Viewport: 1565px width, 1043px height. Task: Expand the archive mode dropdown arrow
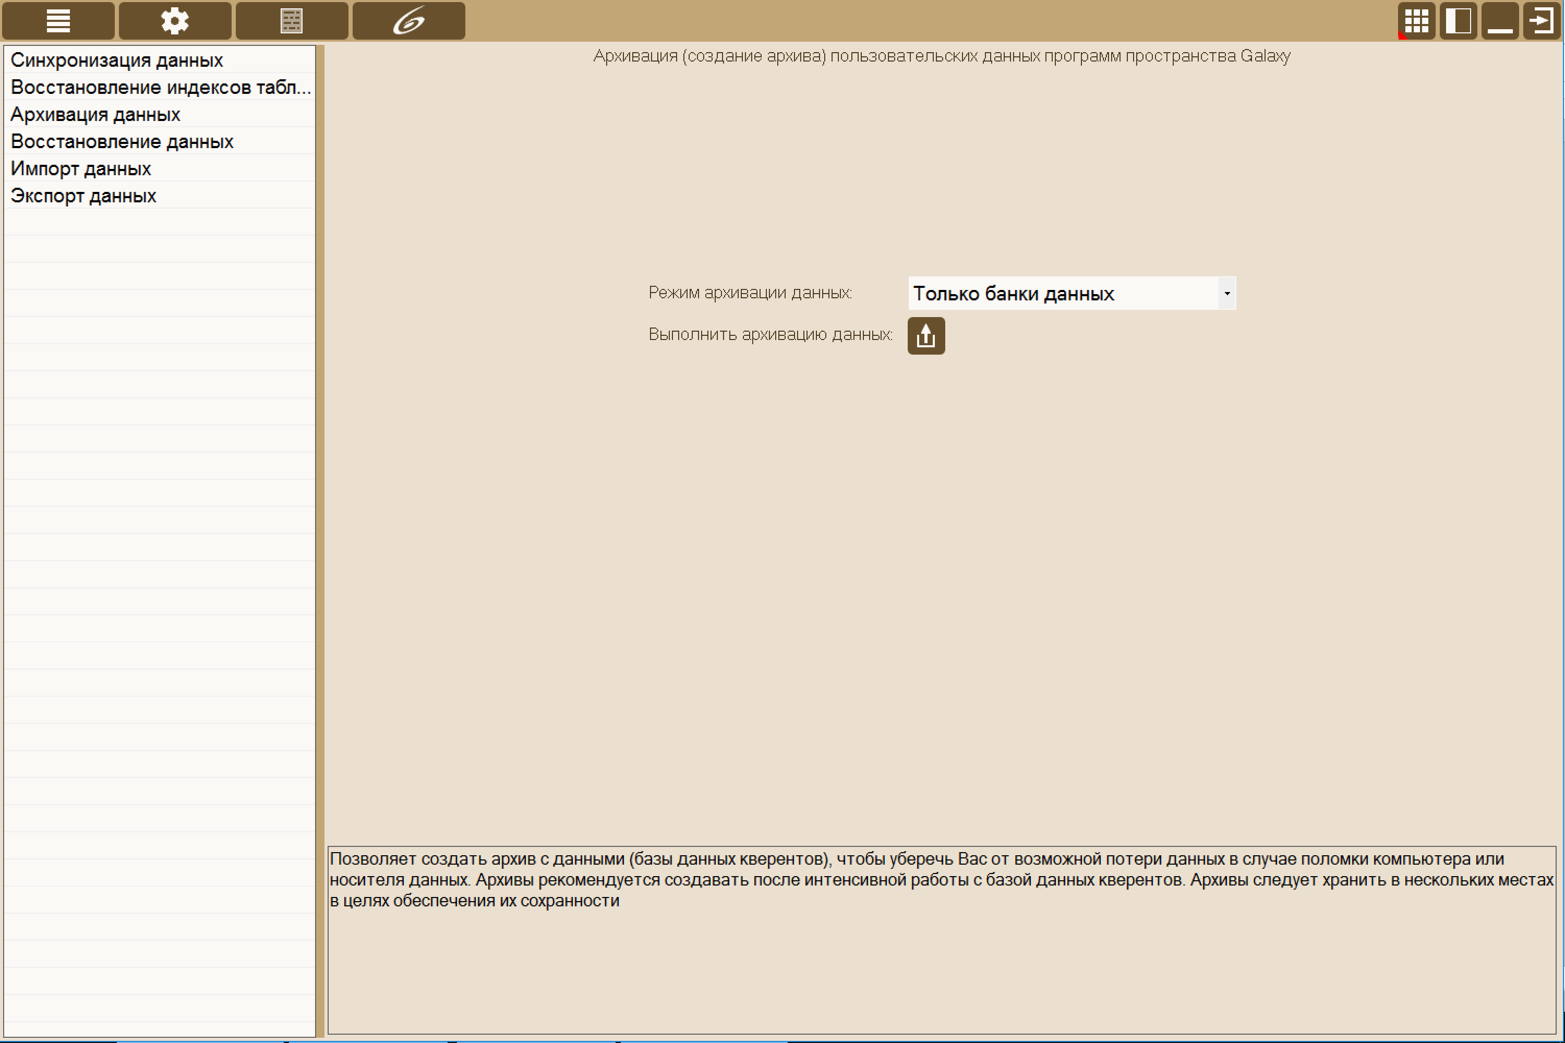(1227, 293)
